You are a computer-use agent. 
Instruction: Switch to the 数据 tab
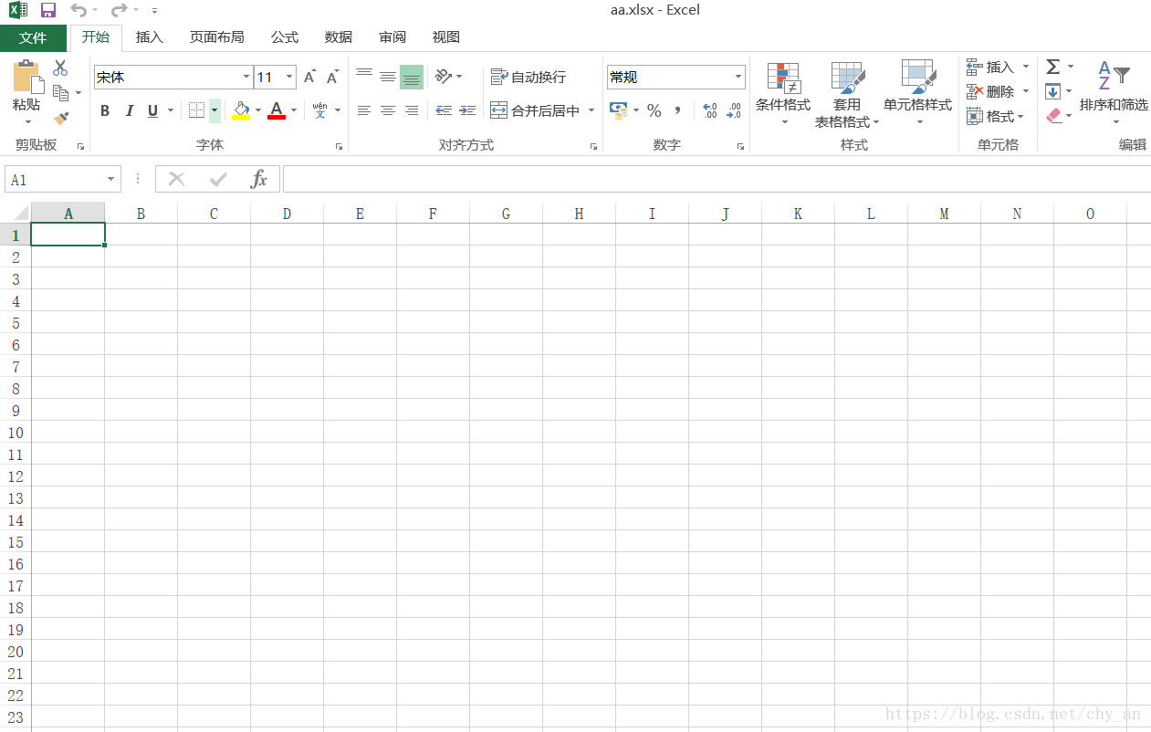click(339, 37)
